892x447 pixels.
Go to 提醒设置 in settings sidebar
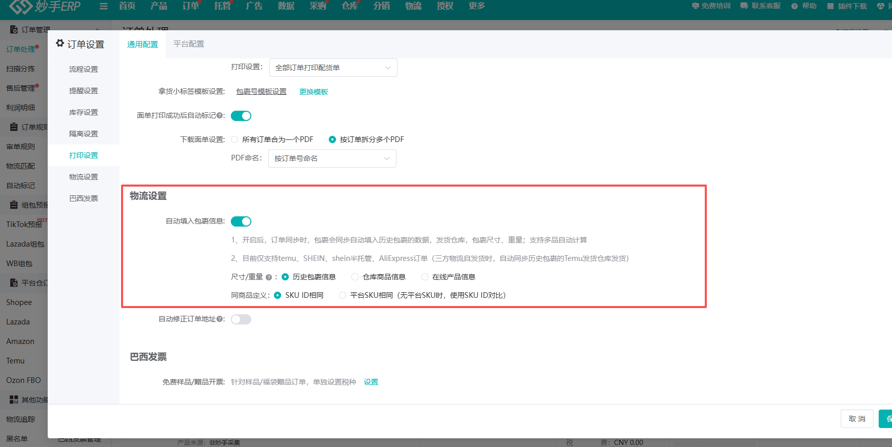coord(84,91)
